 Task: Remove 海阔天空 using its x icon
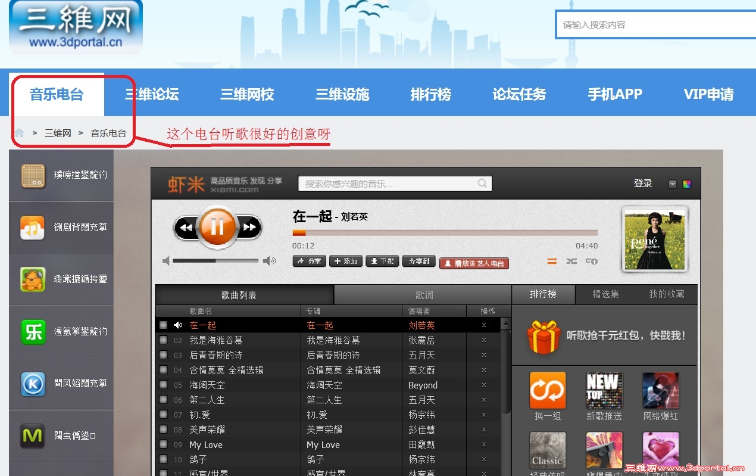(484, 385)
